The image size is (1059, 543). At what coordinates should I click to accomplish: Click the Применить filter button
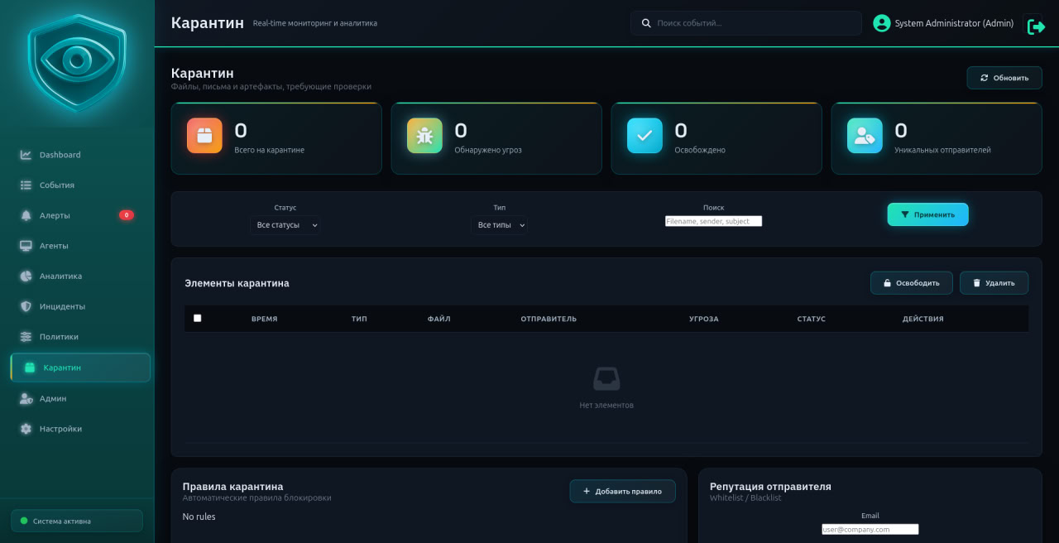[927, 214]
